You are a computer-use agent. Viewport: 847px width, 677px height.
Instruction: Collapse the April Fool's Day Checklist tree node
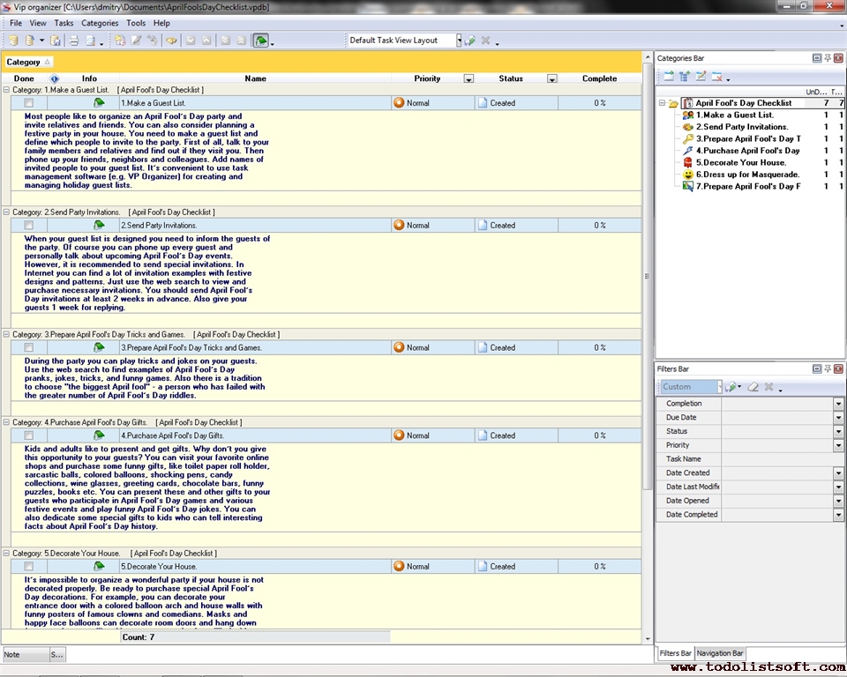(662, 103)
